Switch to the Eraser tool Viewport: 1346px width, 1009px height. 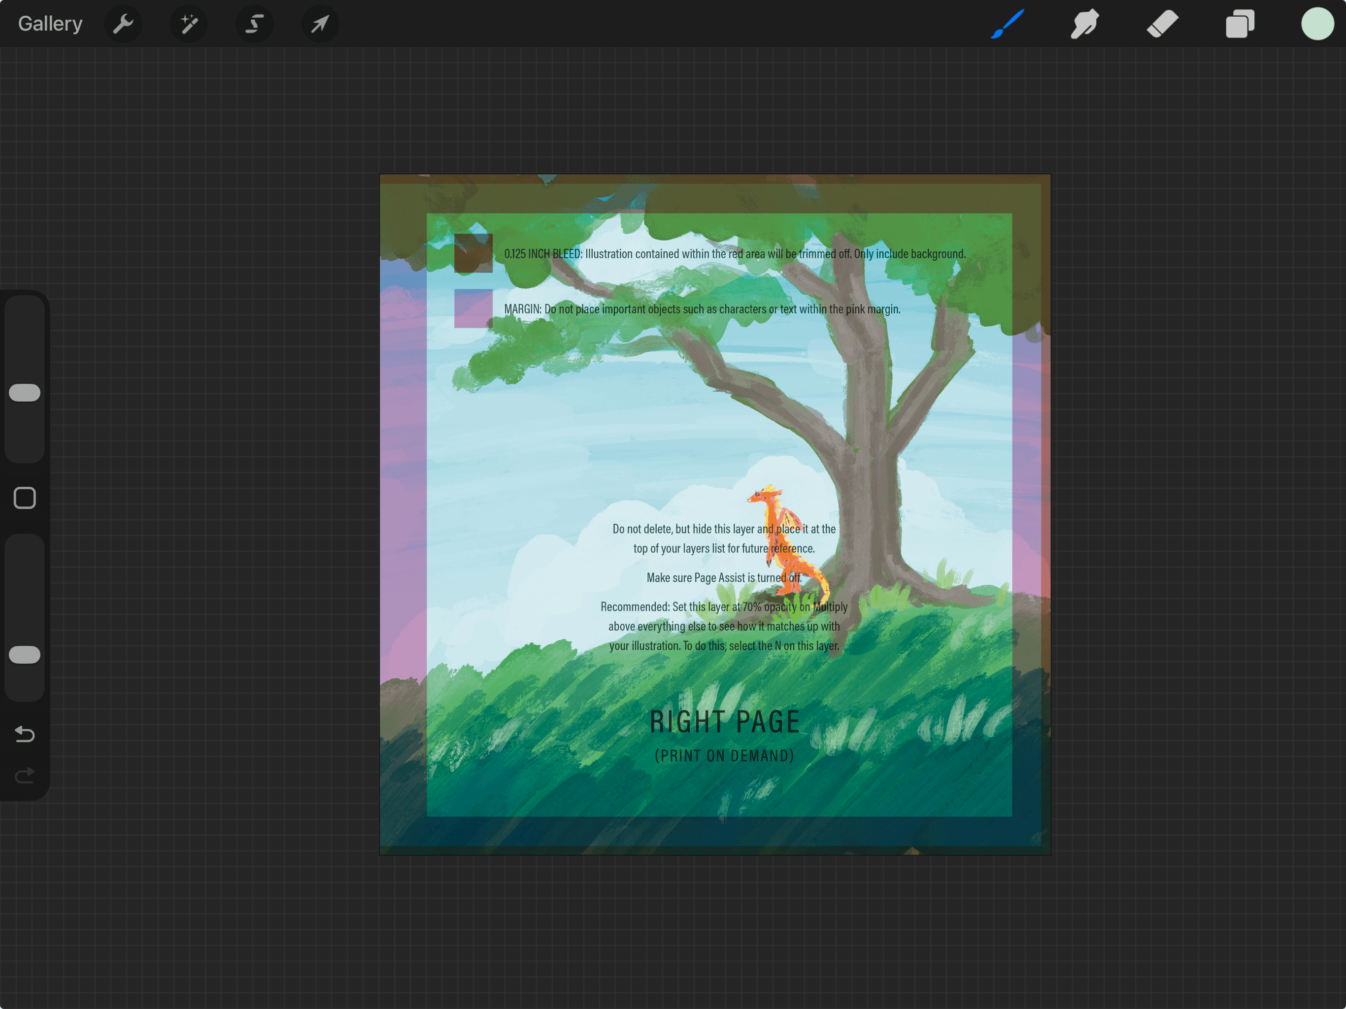tap(1162, 24)
